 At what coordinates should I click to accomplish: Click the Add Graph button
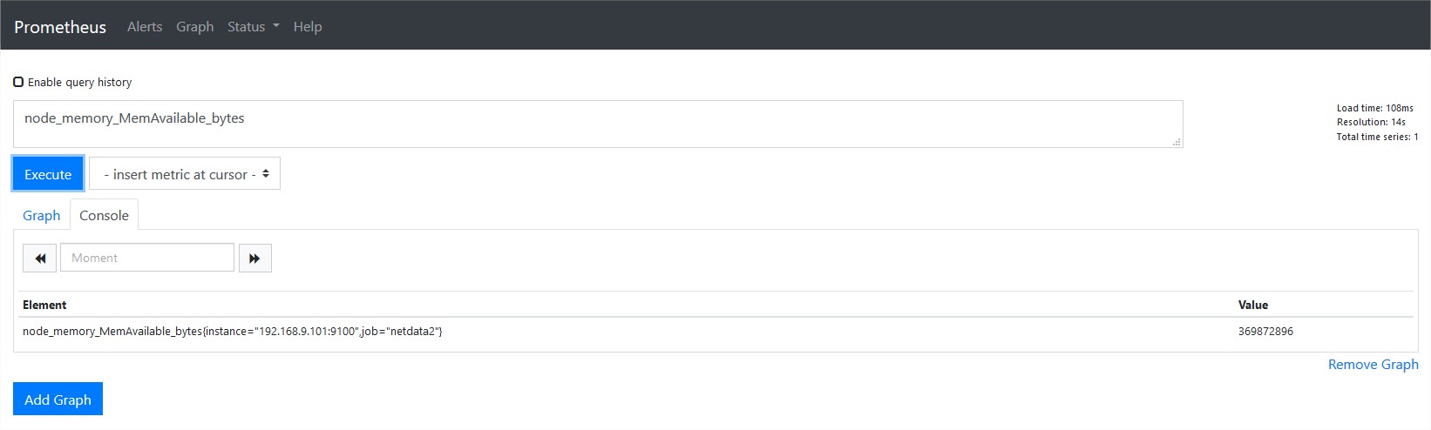(58, 399)
